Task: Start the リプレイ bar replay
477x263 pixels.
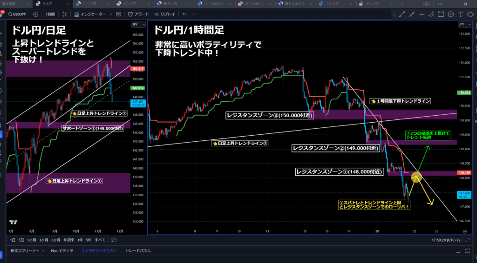Action: point(165,14)
